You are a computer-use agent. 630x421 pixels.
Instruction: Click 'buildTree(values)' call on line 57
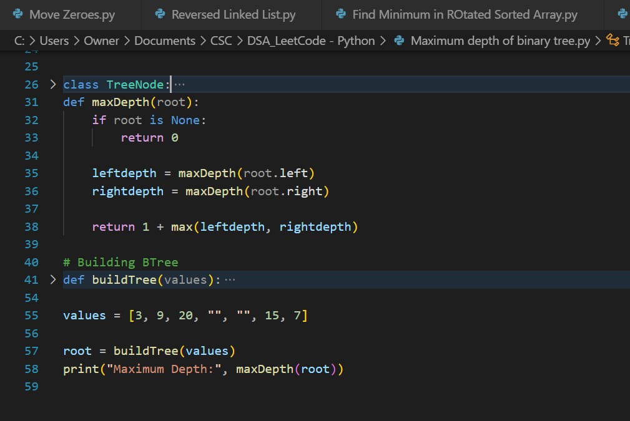[174, 351]
